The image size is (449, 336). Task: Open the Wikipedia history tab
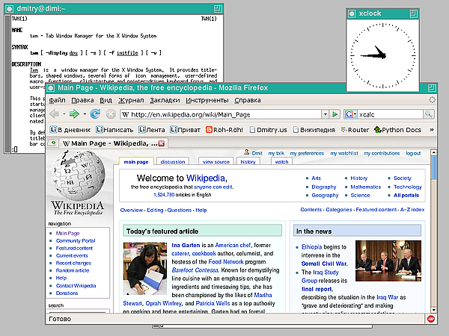[x=248, y=162]
